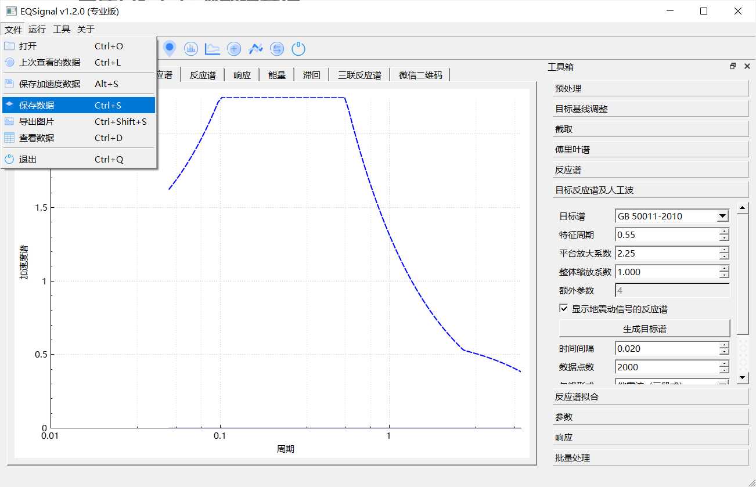Click the power button toolbar icon
756x487 pixels.
click(298, 49)
